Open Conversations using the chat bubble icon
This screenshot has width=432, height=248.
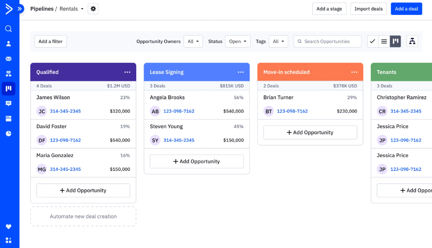tap(9, 103)
